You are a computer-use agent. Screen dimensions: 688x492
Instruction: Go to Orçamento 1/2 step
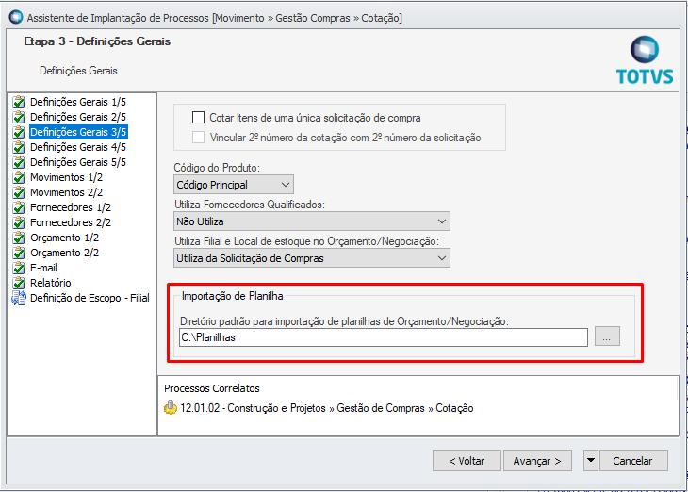64,238
